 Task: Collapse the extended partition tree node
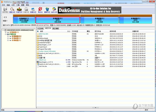click(x=5, y=34)
